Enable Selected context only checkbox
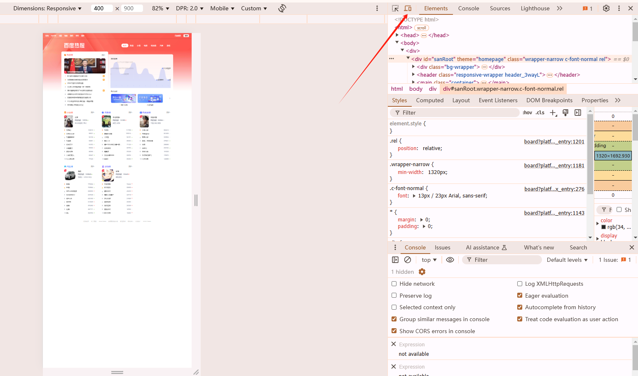Image resolution: width=638 pixels, height=376 pixels. [394, 307]
